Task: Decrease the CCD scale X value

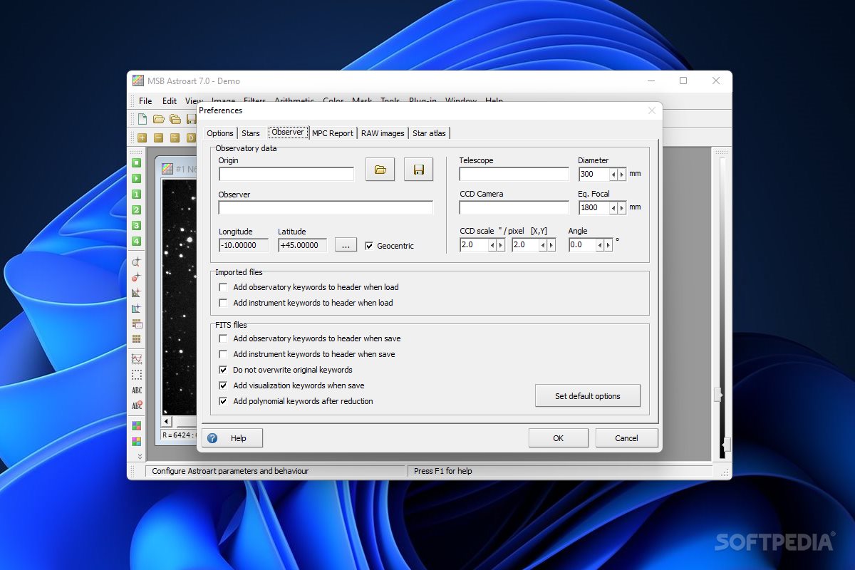Action: 492,244
